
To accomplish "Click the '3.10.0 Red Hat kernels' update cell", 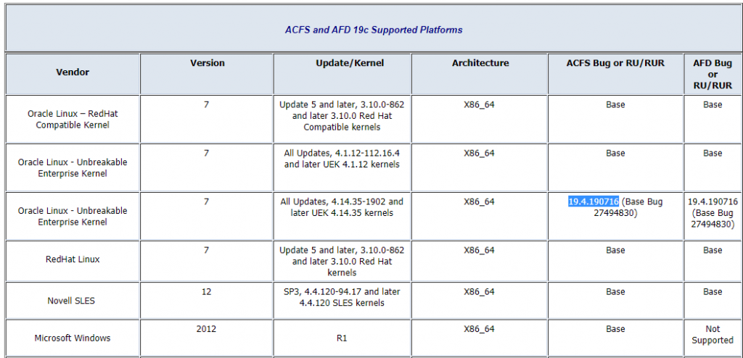I will pyautogui.click(x=342, y=261).
